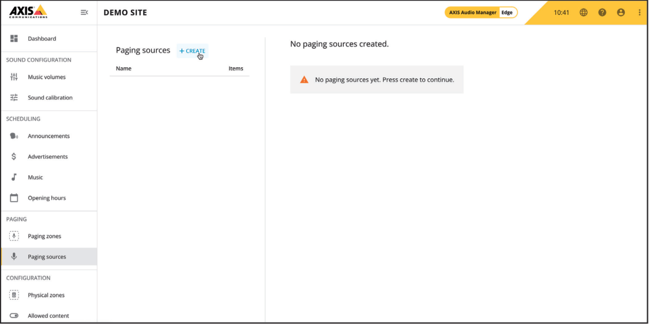Open the Advertisements page
The width and height of the screenshot is (649, 325).
(49, 157)
